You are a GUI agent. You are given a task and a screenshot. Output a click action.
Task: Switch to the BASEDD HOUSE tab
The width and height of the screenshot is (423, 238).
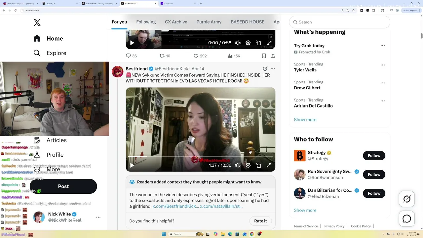tap(248, 22)
